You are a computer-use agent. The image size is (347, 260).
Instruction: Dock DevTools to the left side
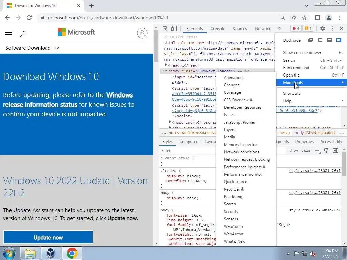tap(320, 40)
